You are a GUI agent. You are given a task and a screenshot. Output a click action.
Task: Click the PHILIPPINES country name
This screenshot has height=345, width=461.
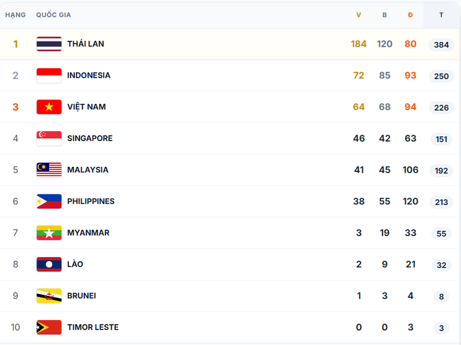[x=90, y=201]
